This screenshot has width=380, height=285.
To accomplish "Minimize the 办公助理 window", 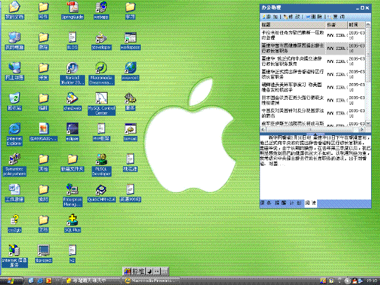I will 357,8.
